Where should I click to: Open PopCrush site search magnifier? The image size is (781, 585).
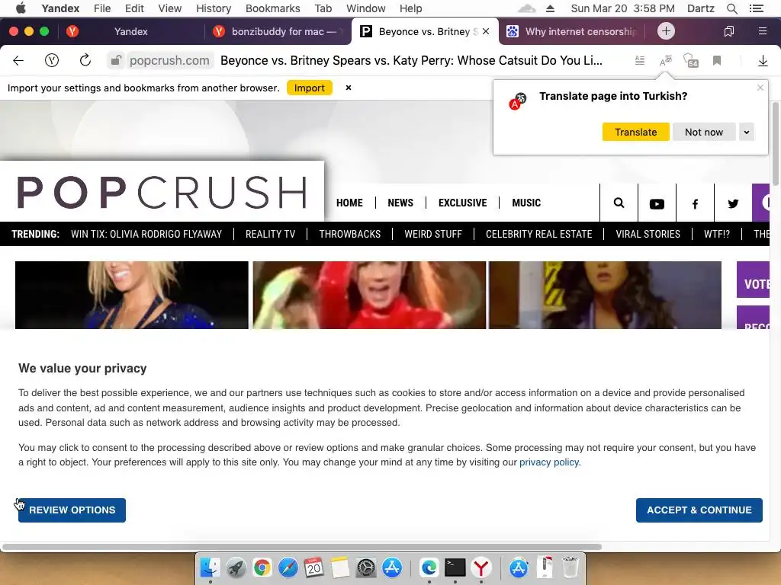pyautogui.click(x=619, y=203)
